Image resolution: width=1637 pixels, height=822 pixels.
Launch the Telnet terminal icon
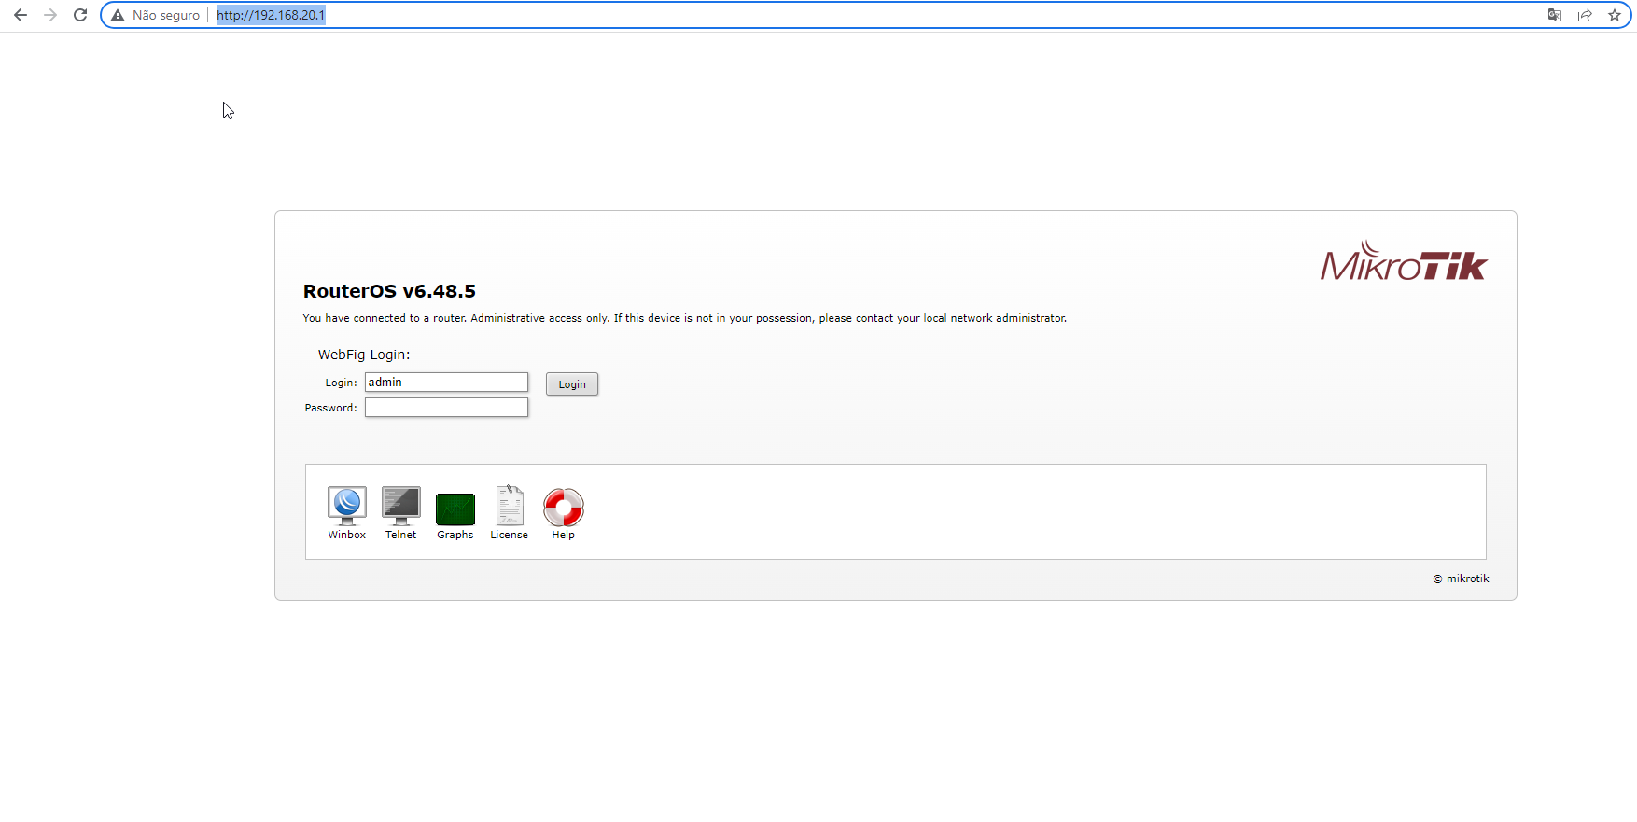[401, 506]
